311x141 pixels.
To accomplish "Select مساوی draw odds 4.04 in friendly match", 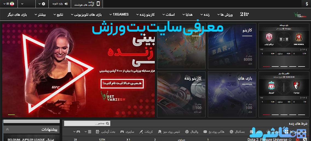I will click(284, 53).
